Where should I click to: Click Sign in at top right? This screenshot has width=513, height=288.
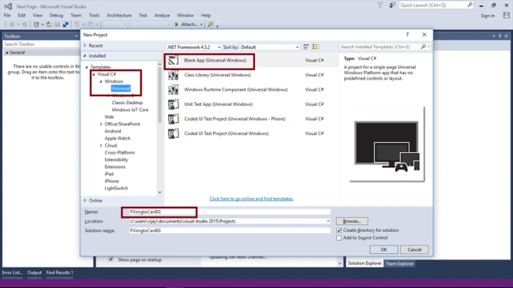pyautogui.click(x=488, y=15)
